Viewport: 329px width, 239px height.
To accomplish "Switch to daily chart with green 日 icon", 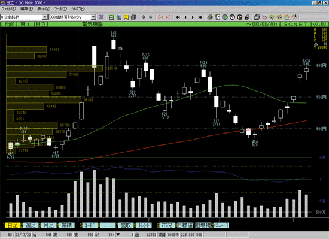I will tap(111, 17).
